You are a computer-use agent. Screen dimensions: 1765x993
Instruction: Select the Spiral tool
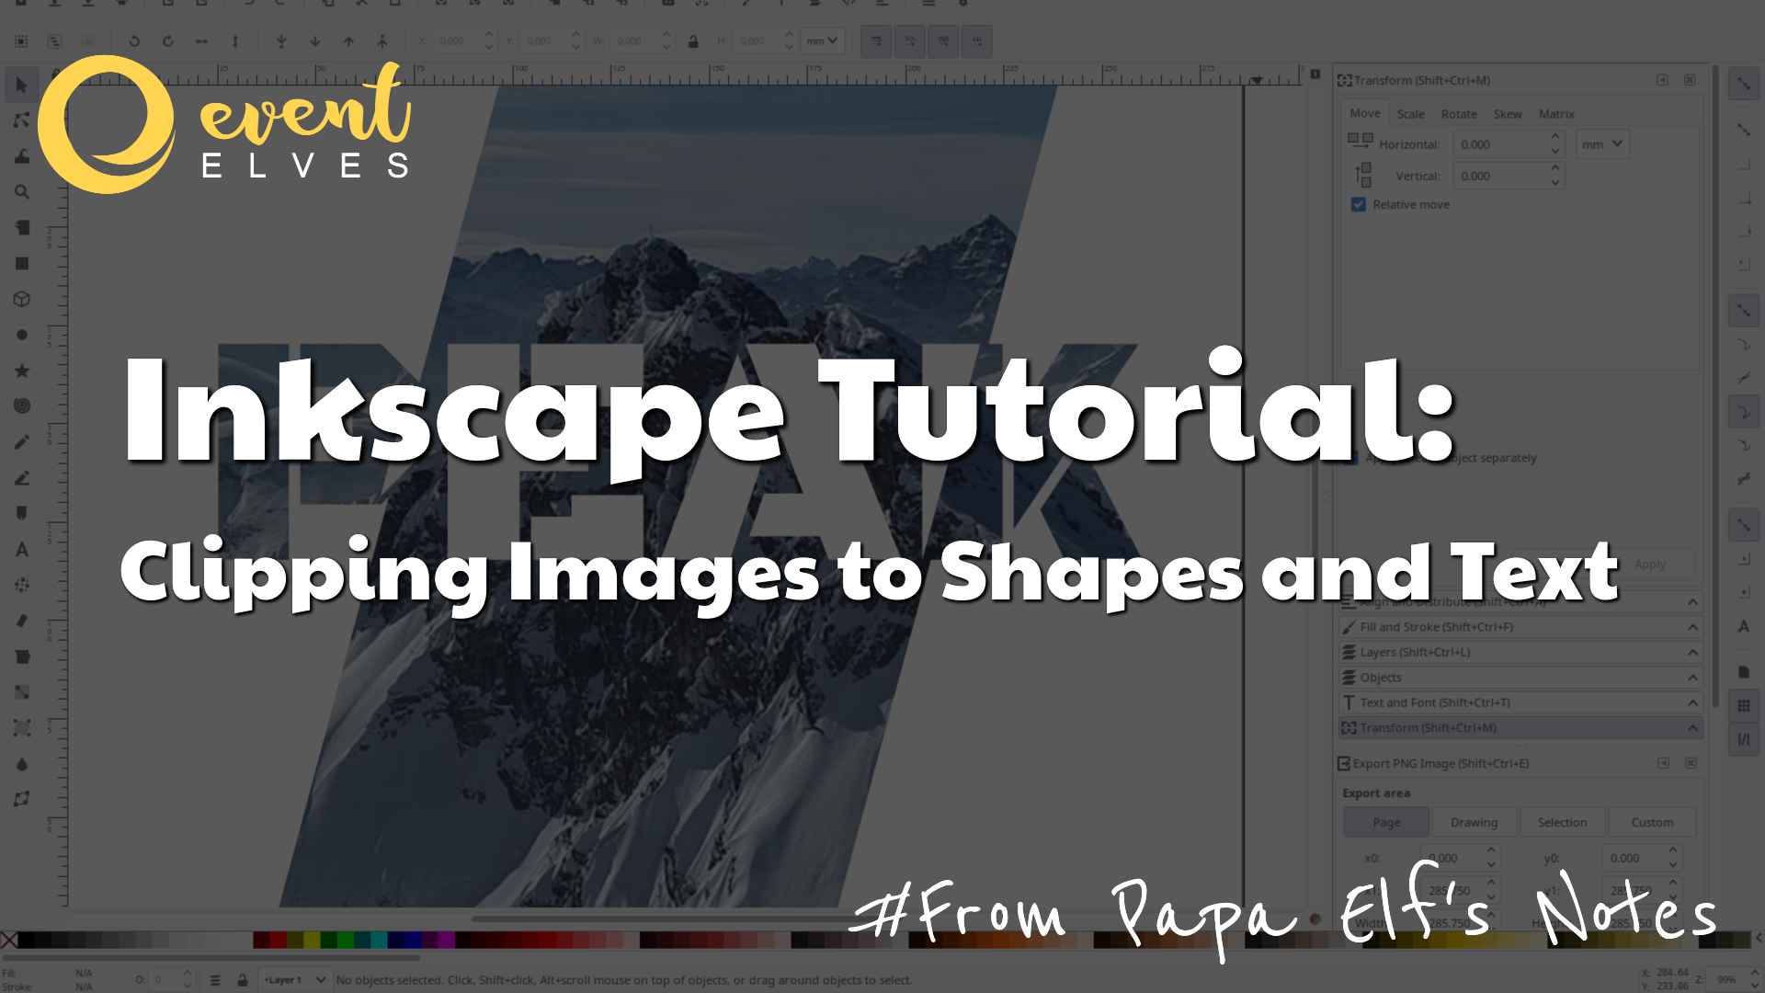[x=22, y=405]
